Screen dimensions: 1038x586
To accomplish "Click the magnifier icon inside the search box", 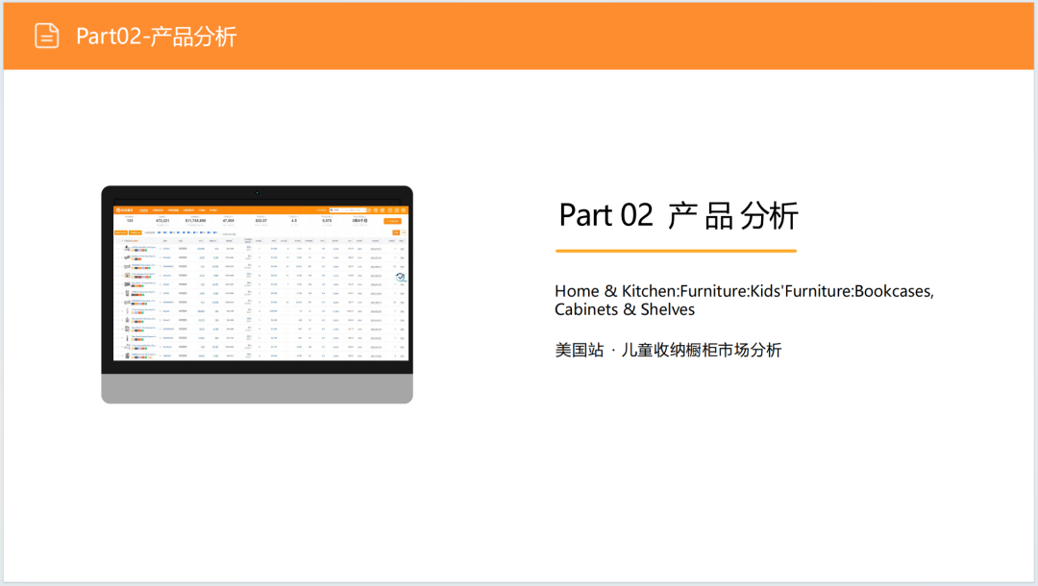I will pyautogui.click(x=365, y=210).
